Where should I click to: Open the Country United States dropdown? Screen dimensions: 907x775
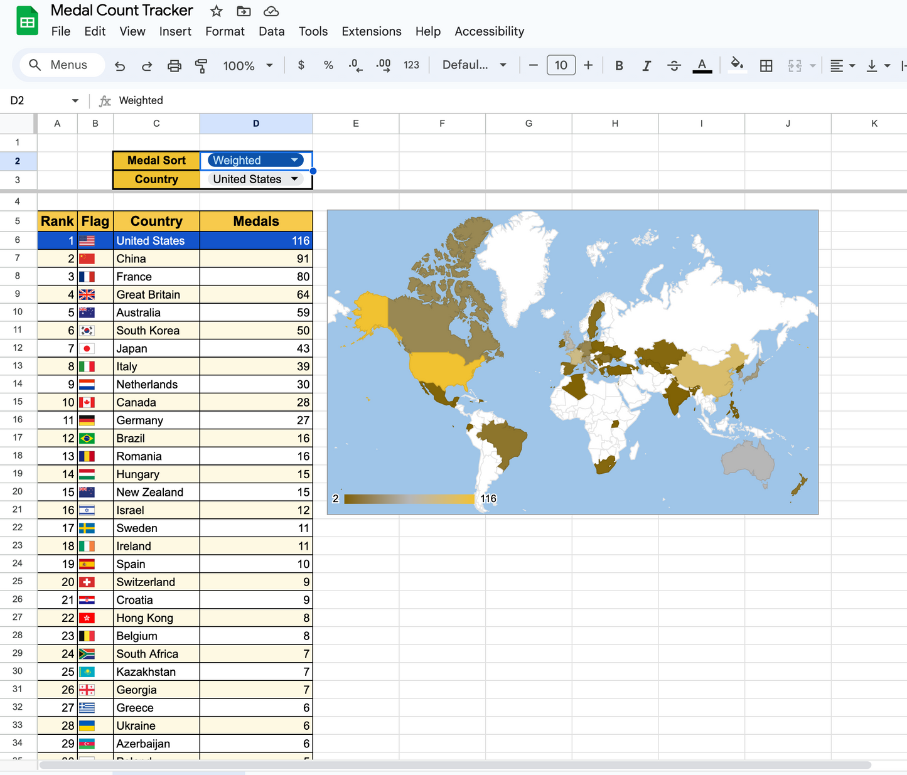tap(255, 179)
